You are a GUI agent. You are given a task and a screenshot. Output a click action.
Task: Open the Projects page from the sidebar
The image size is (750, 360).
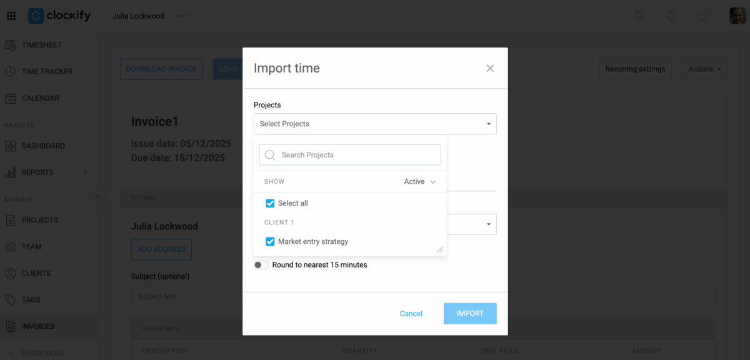pyautogui.click(x=41, y=220)
